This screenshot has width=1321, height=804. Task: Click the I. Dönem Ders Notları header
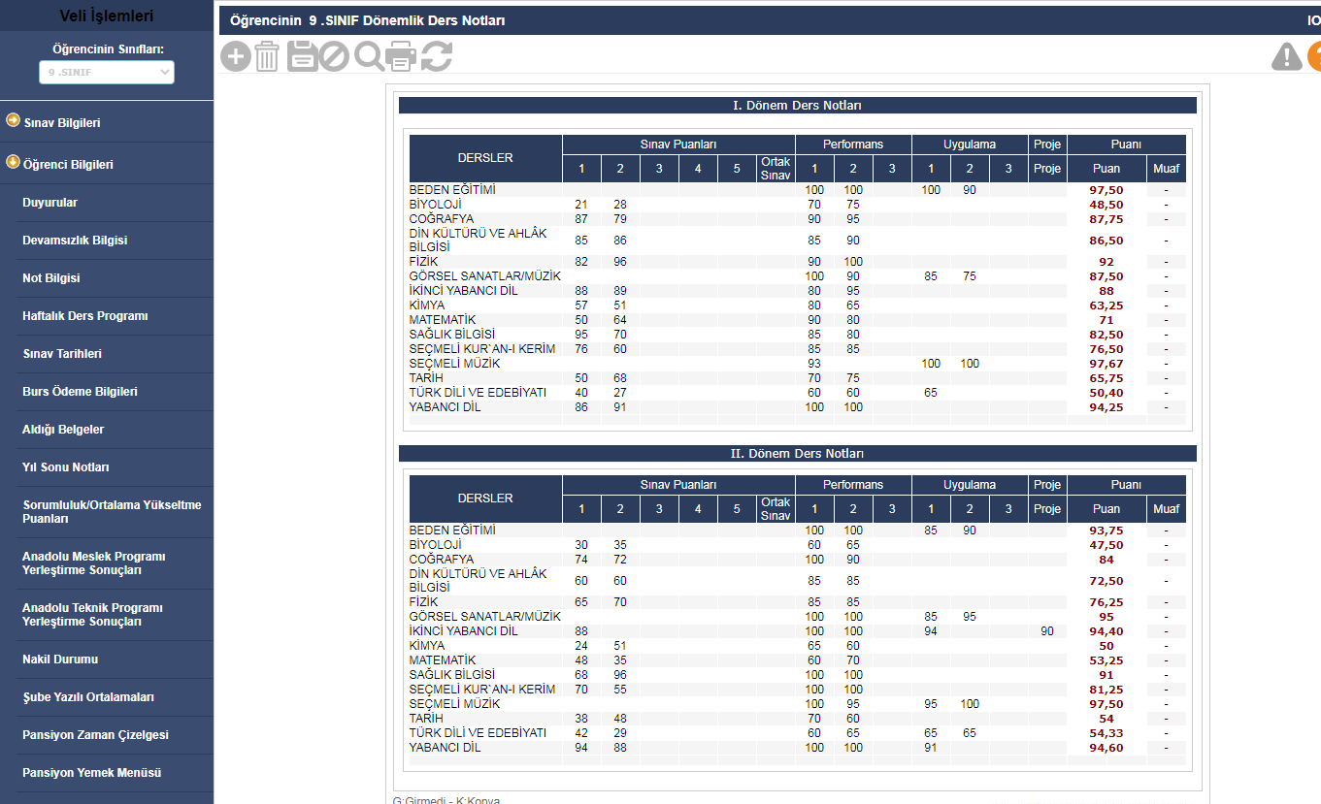coord(798,106)
